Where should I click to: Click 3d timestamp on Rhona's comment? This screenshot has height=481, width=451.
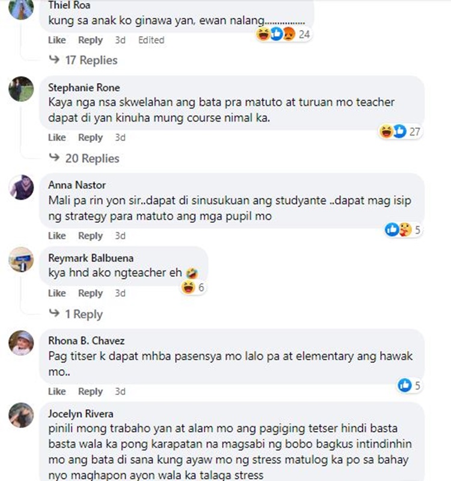[x=120, y=391]
